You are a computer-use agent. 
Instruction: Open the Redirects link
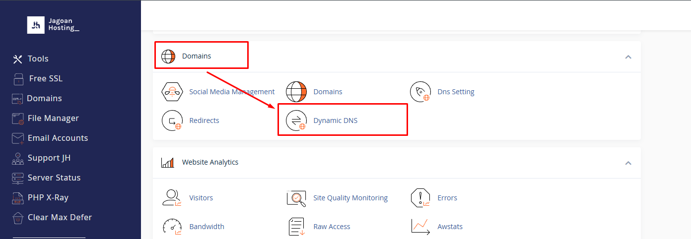[x=204, y=120]
